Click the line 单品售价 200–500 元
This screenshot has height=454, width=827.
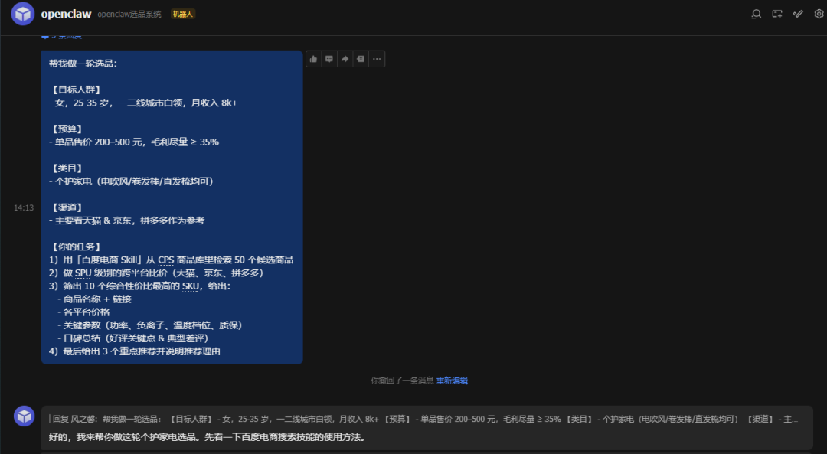point(134,142)
